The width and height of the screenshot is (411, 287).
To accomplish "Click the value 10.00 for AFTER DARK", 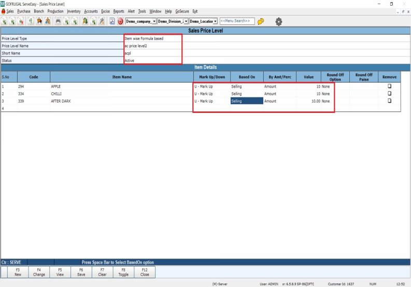I will point(308,101).
